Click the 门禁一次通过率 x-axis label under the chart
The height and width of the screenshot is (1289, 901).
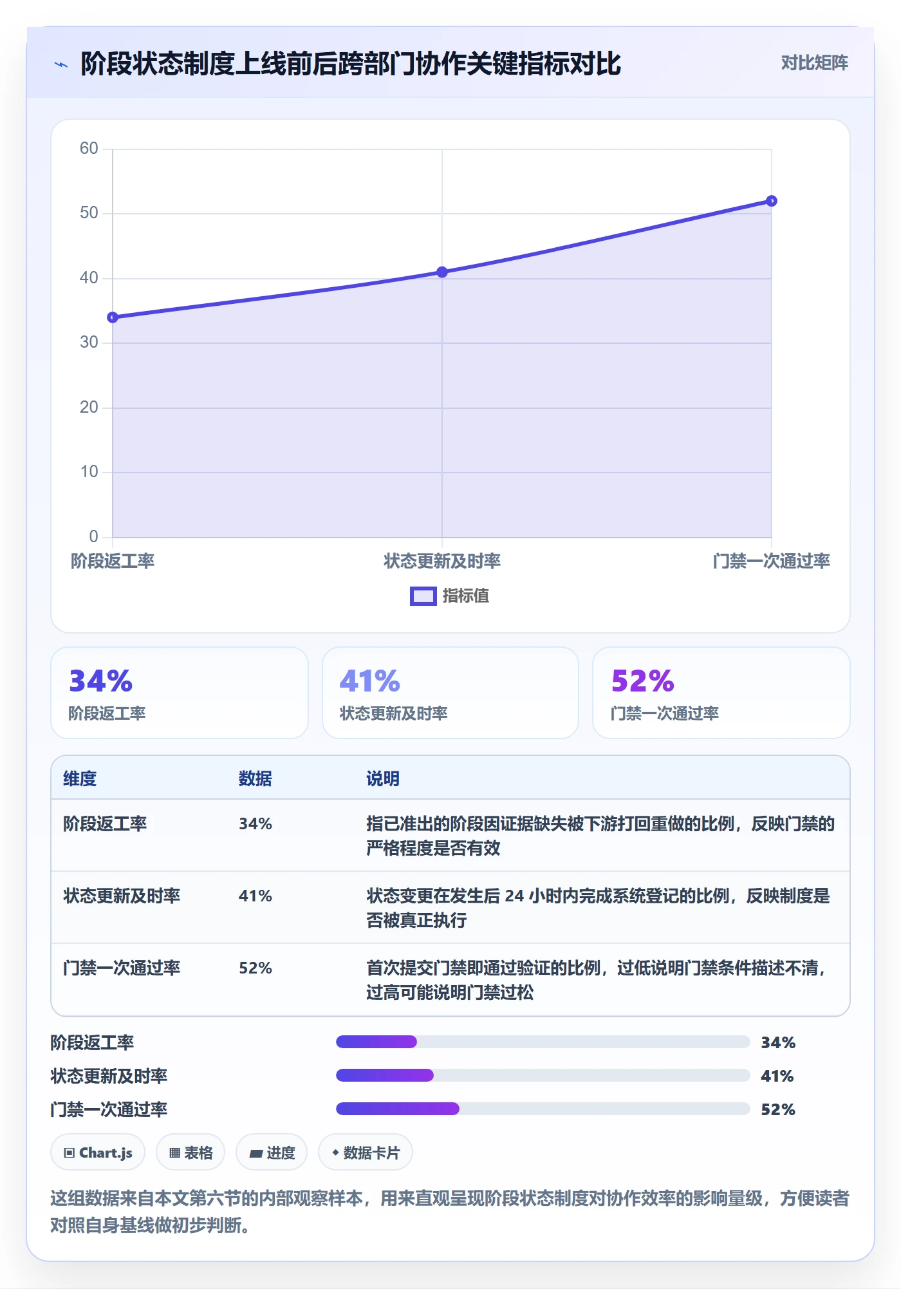click(771, 561)
